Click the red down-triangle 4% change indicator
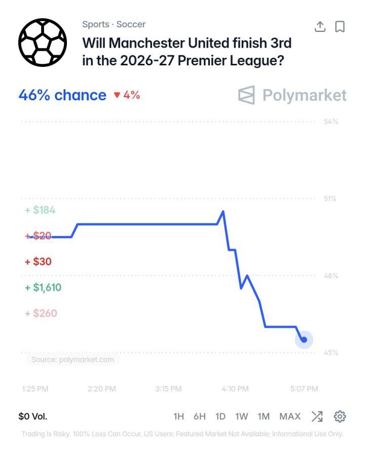The image size is (365, 456). point(127,95)
